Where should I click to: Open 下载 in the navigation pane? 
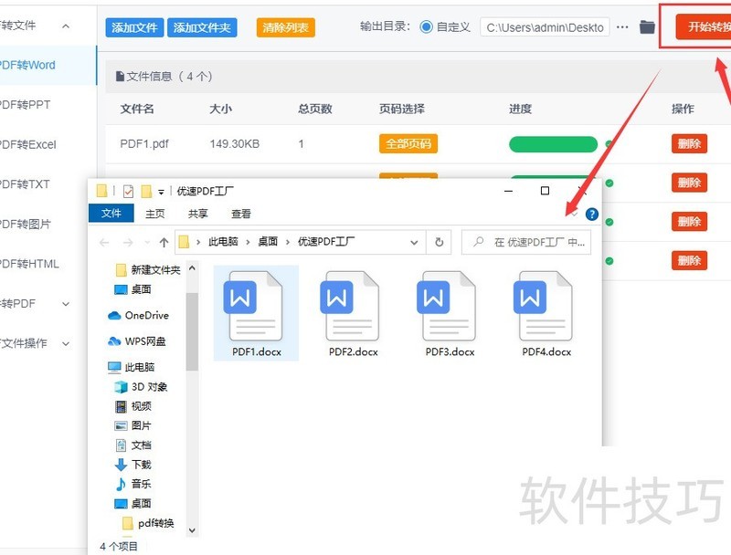(132, 465)
